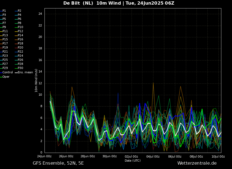Select the 24Jun 00z axis label

pos(44,156)
